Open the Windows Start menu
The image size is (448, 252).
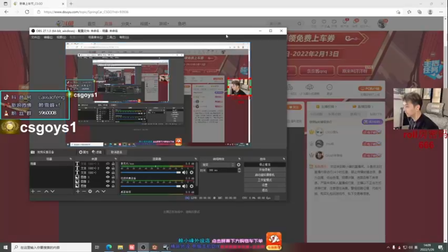coord(6,247)
